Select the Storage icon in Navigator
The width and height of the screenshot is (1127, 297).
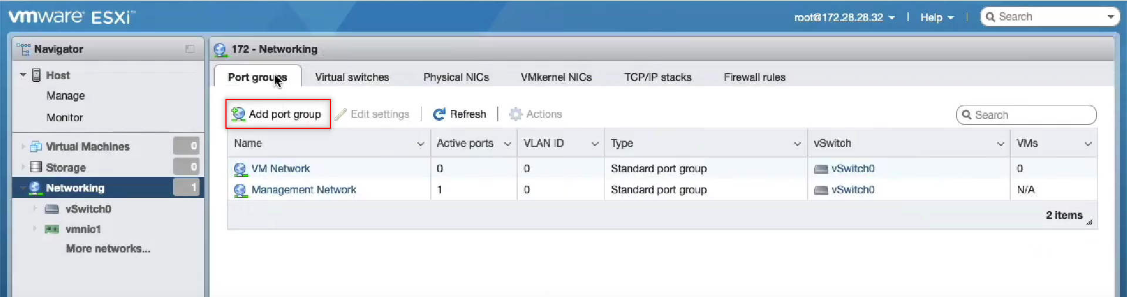[36, 167]
